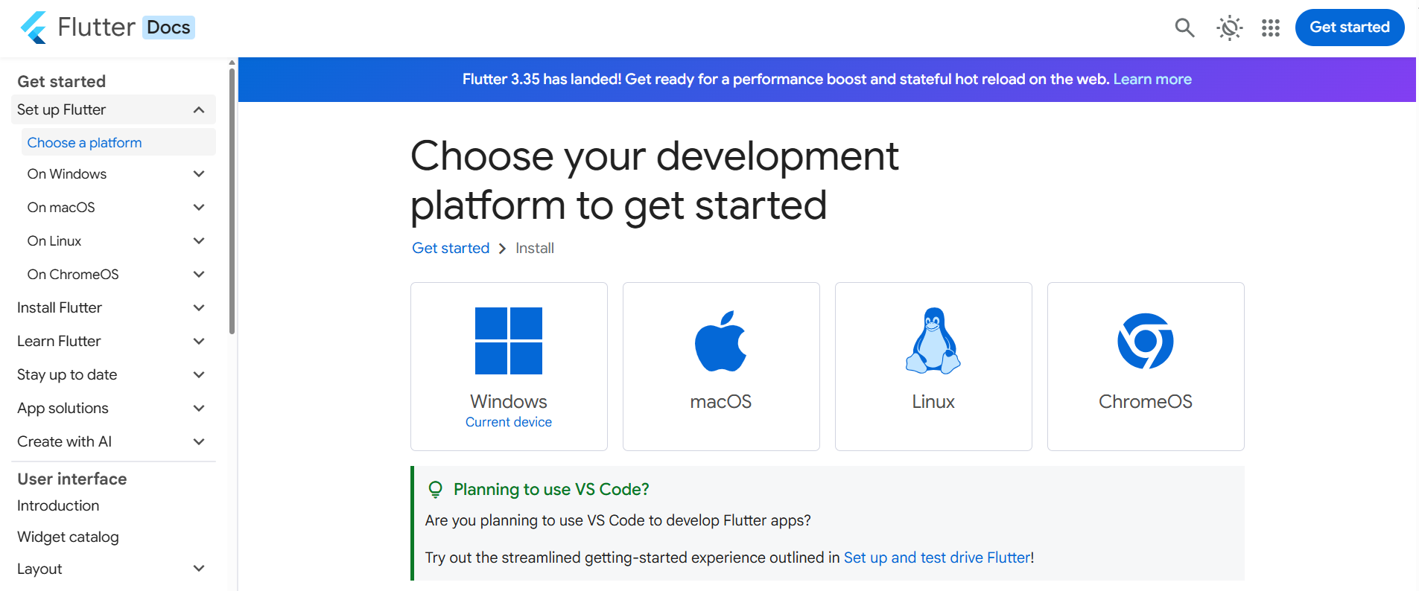Open the Learn more link in the banner
The width and height of the screenshot is (1419, 591).
(1152, 79)
